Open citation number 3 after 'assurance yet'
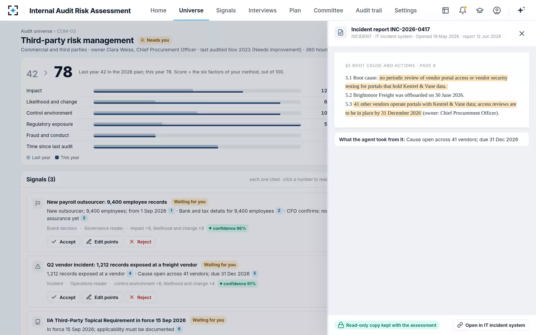This screenshot has height=335, width=536. [x=84, y=218]
